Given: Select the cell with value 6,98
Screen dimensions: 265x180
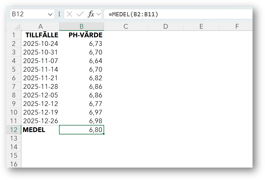Looking at the screenshot, I should click(x=82, y=121).
